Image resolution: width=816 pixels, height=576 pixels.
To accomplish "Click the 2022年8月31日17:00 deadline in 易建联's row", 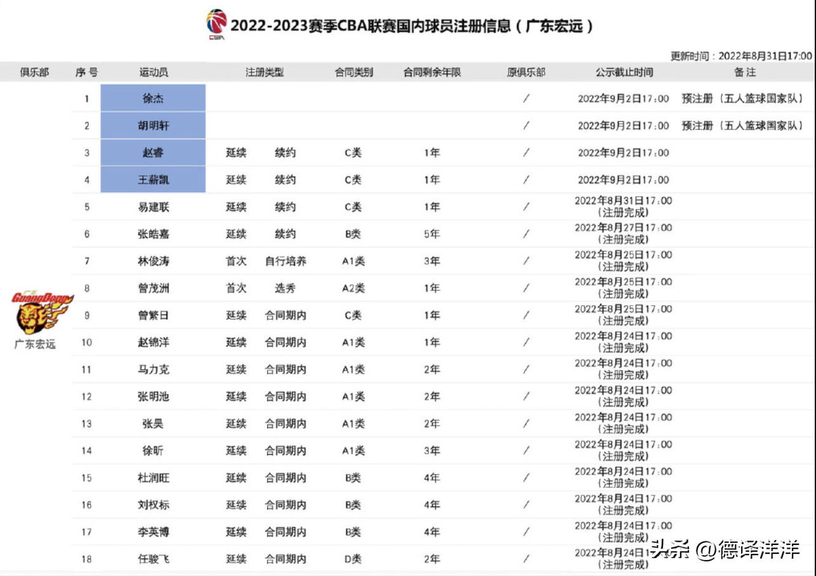I will tap(623, 200).
